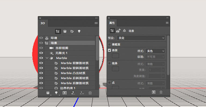Toggle visibility of 无限光 1

tap(41, 53)
